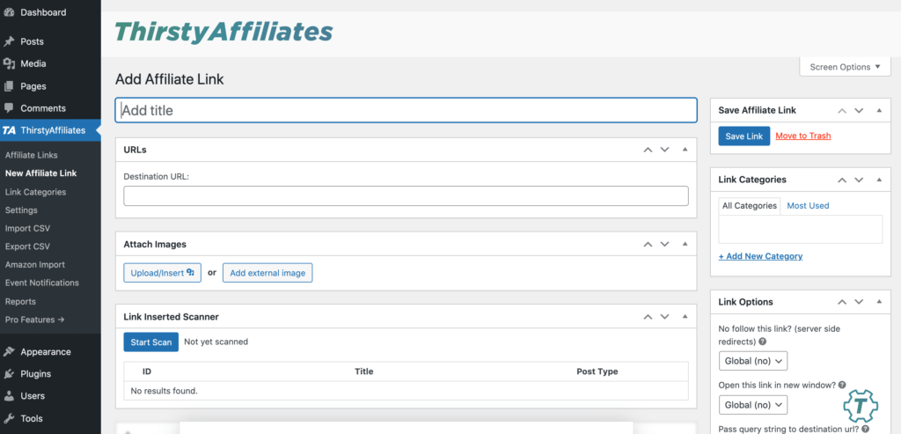The width and height of the screenshot is (901, 434).
Task: Click the Appearance paintbrush icon
Action: 9,352
